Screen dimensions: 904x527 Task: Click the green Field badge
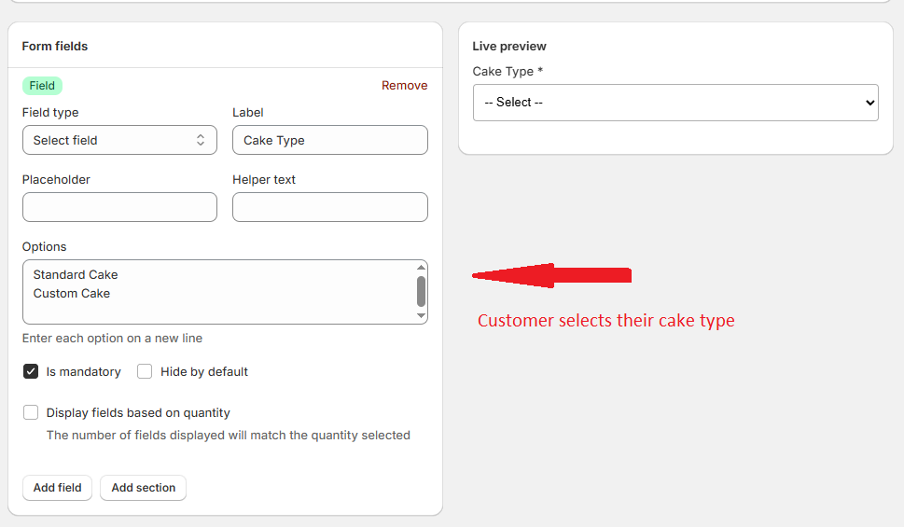[x=42, y=86]
